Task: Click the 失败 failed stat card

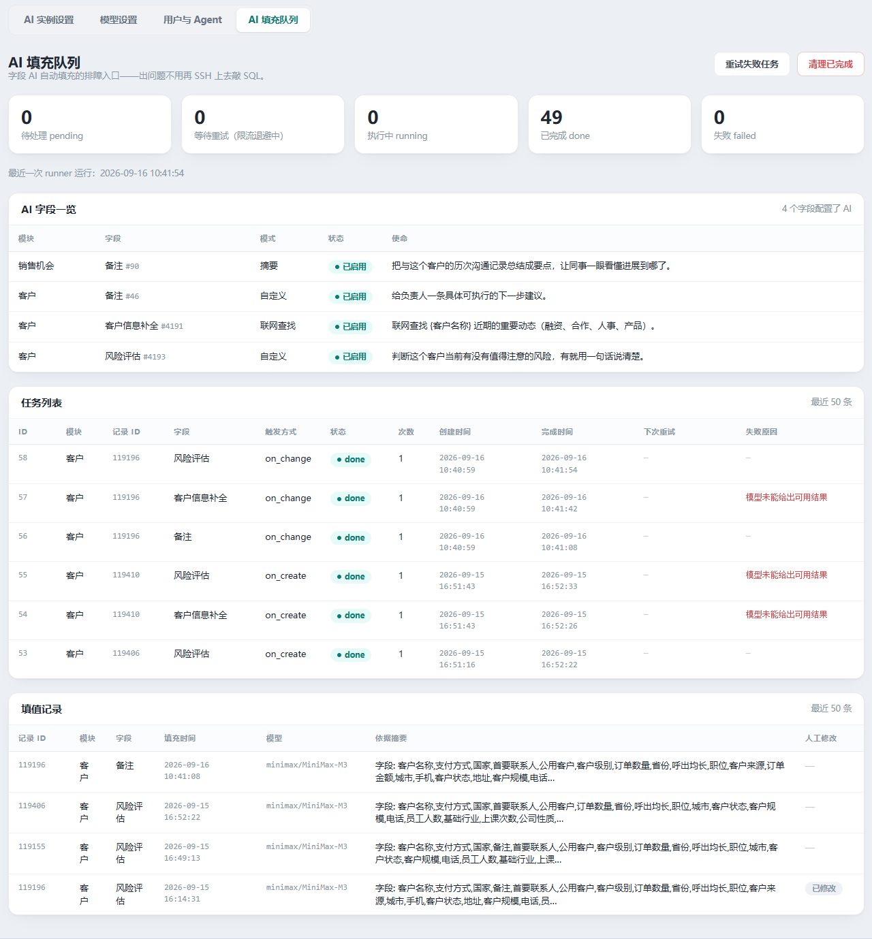Action: [783, 125]
